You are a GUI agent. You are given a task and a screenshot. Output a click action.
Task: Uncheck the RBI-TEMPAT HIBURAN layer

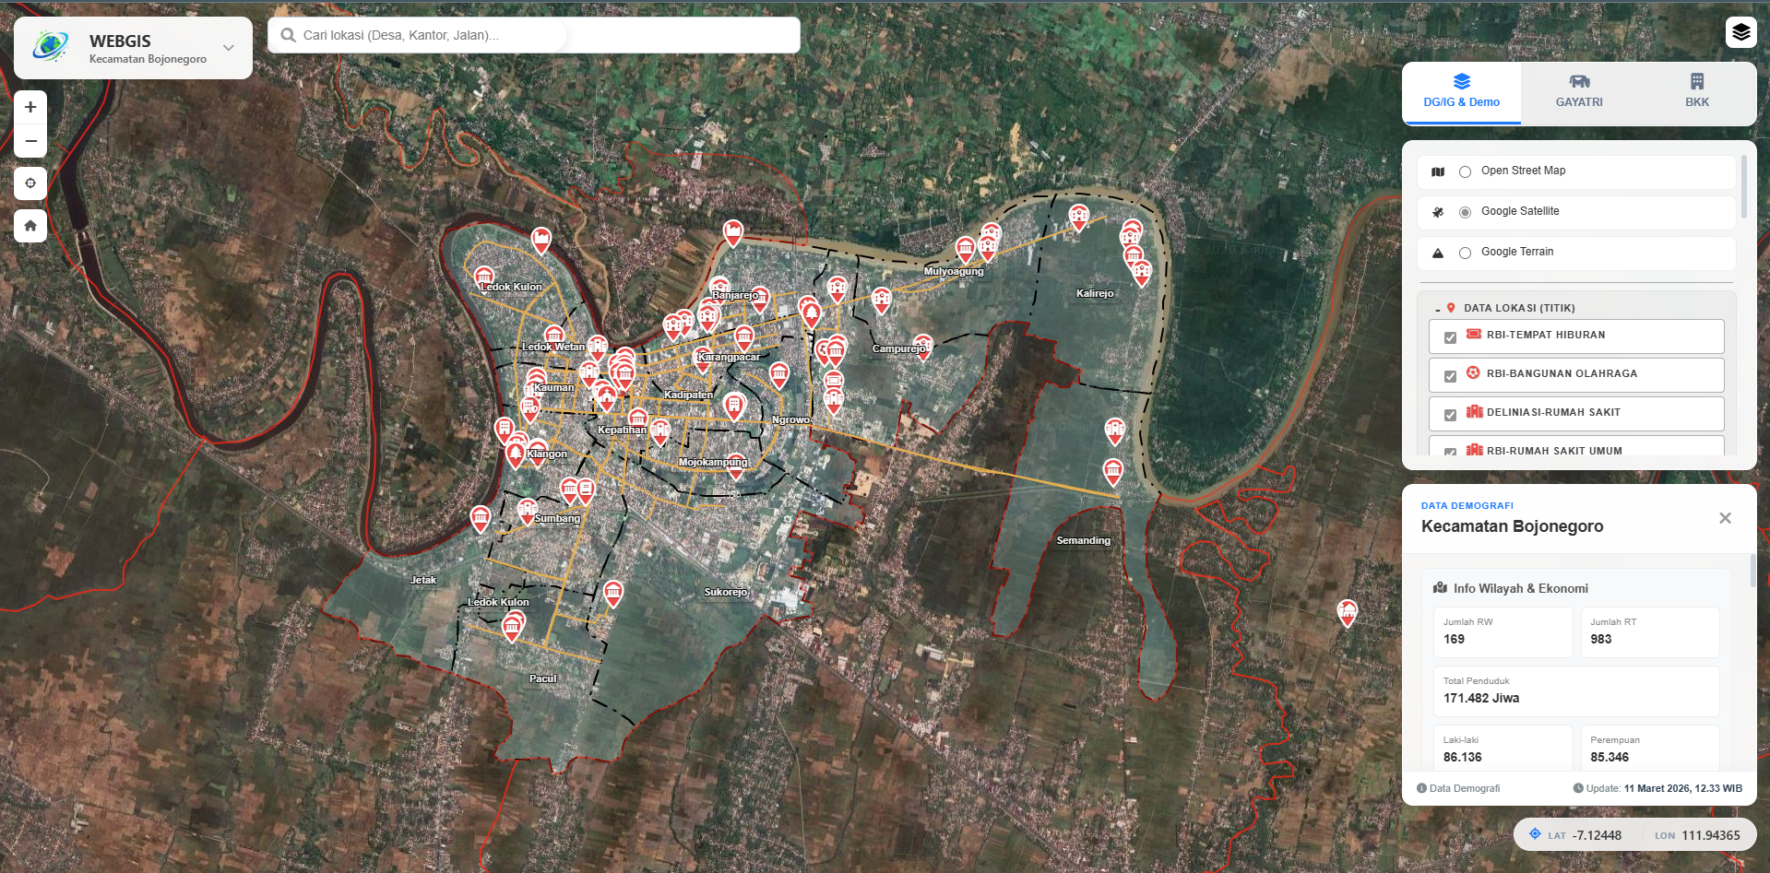coord(1448,336)
